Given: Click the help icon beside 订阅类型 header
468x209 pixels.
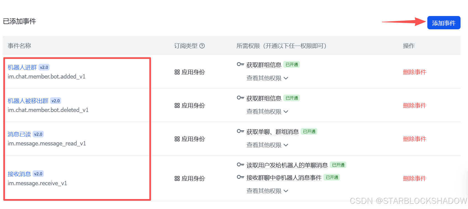Looking at the screenshot, I should (x=202, y=46).
